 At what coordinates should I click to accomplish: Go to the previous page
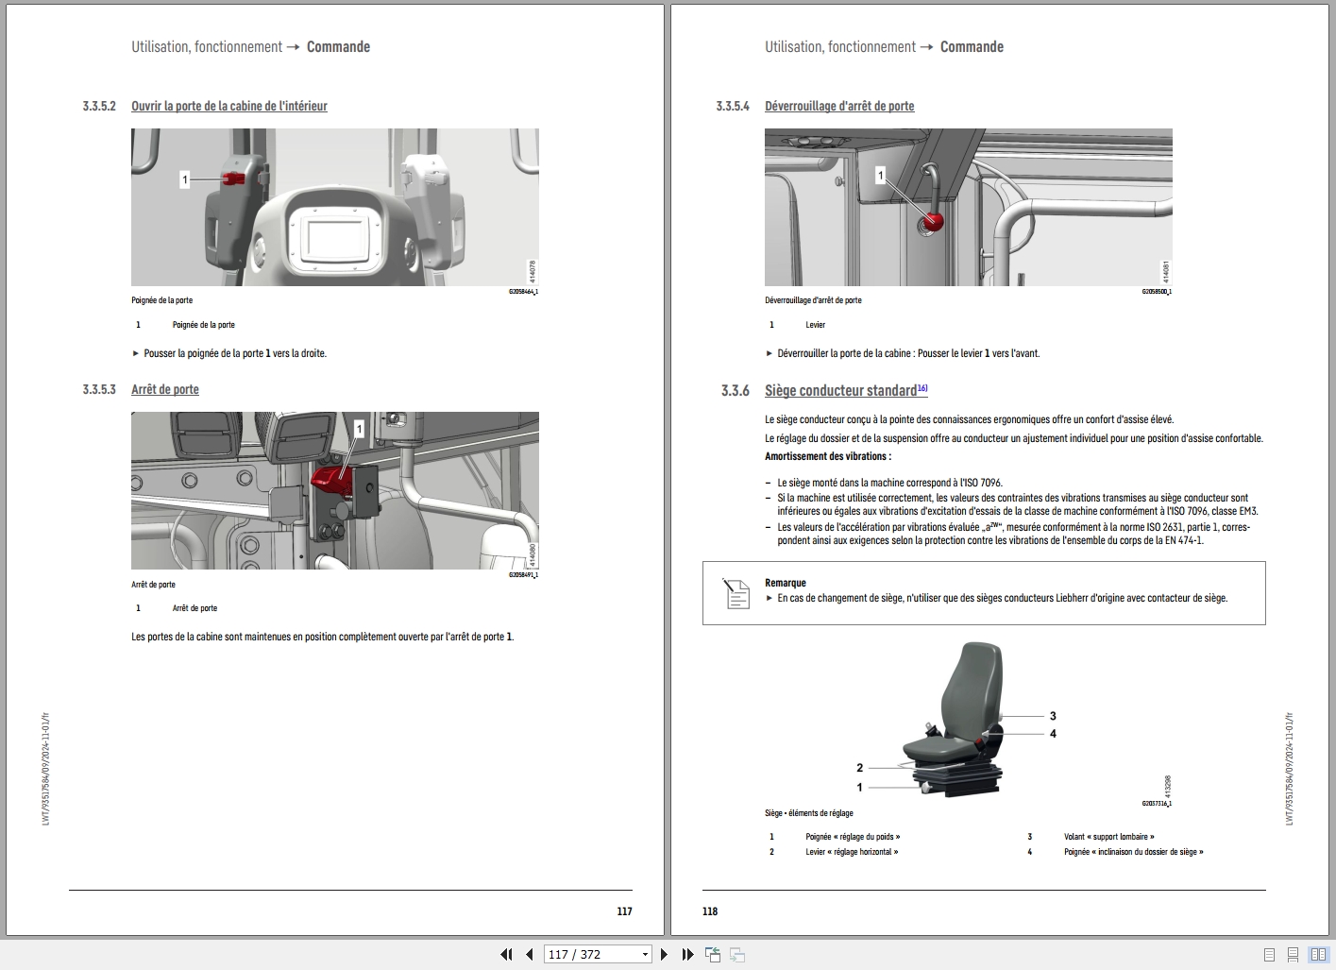pyautogui.click(x=529, y=955)
